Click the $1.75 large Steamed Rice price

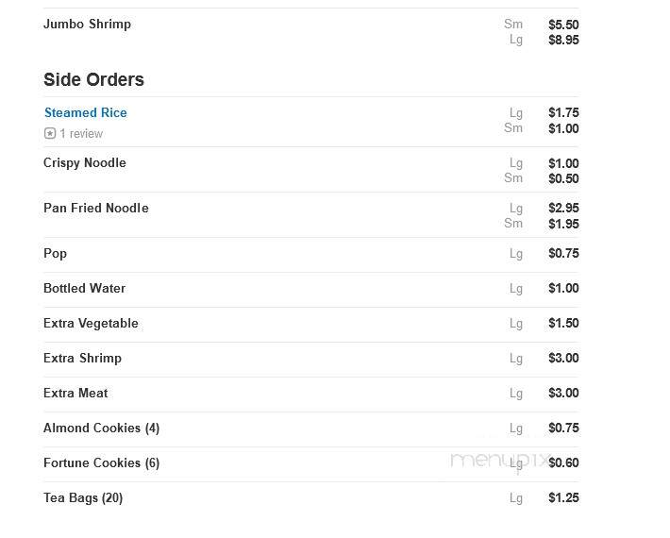[563, 113]
